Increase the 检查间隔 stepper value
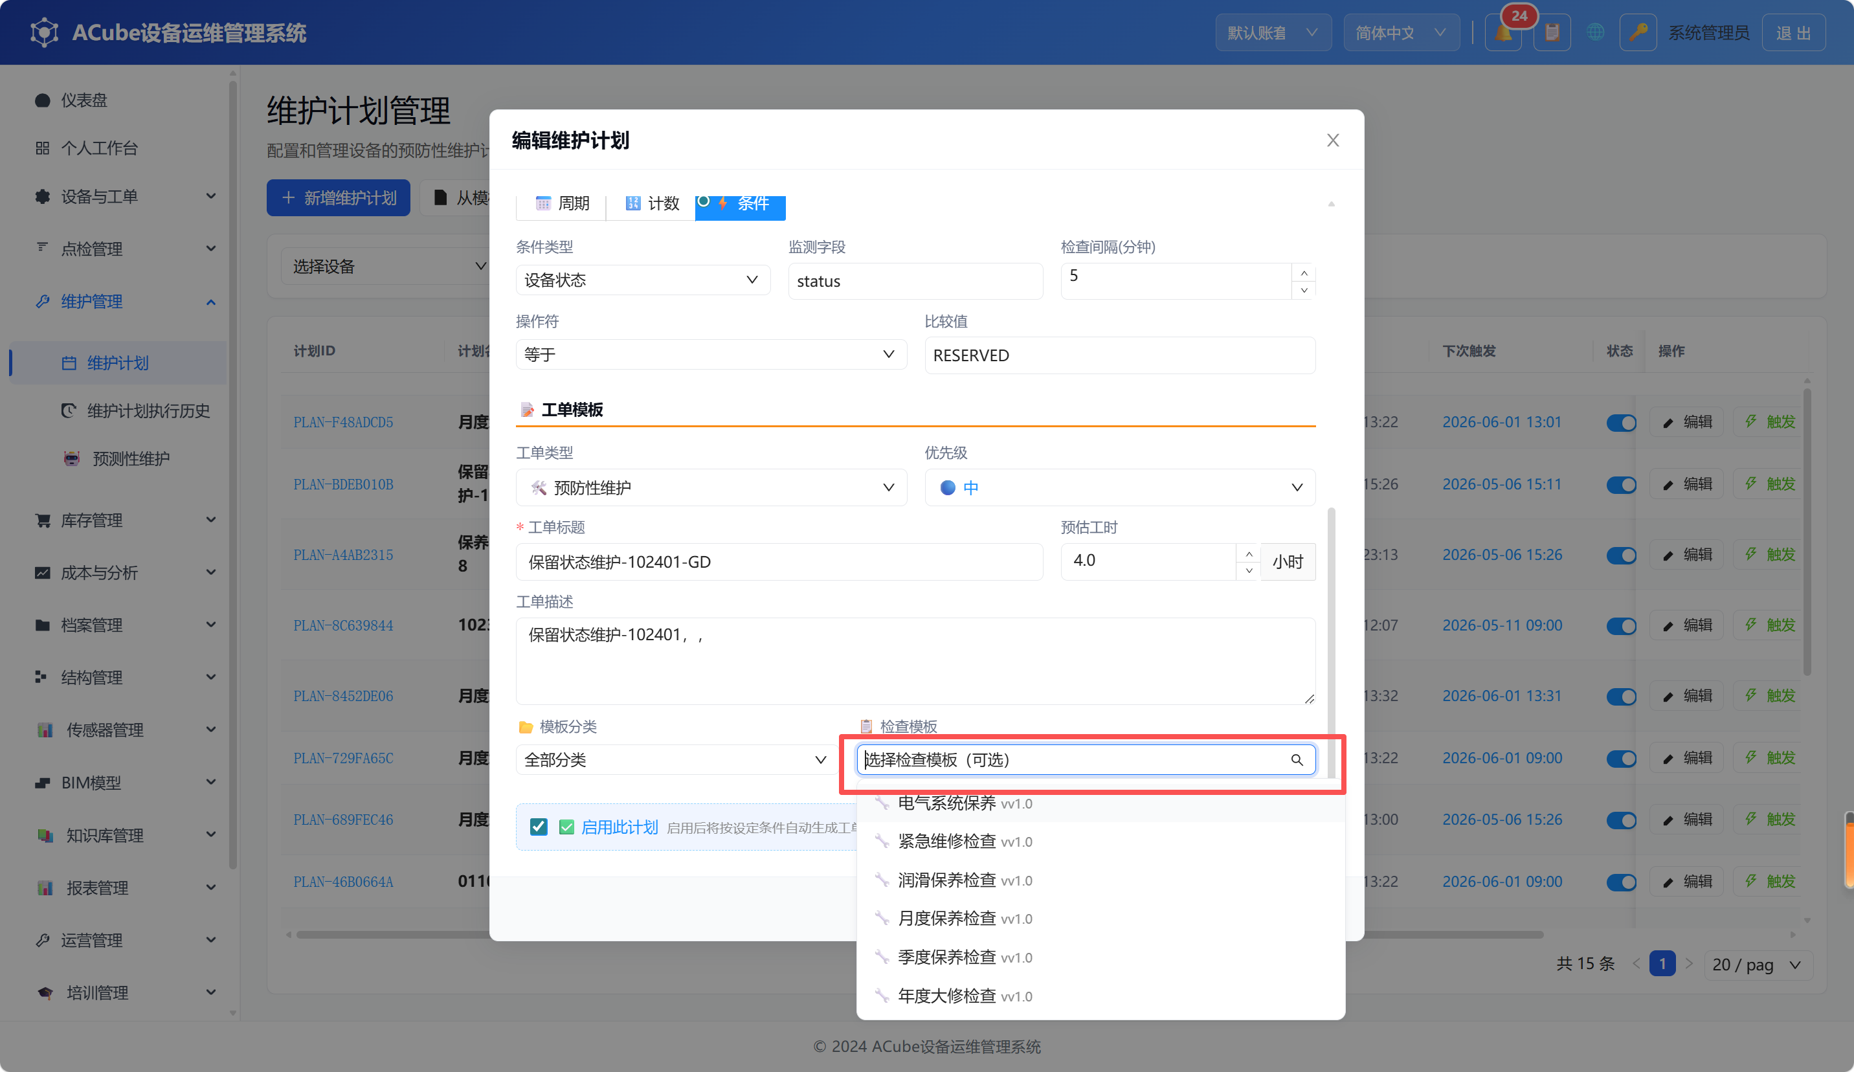 (1304, 273)
